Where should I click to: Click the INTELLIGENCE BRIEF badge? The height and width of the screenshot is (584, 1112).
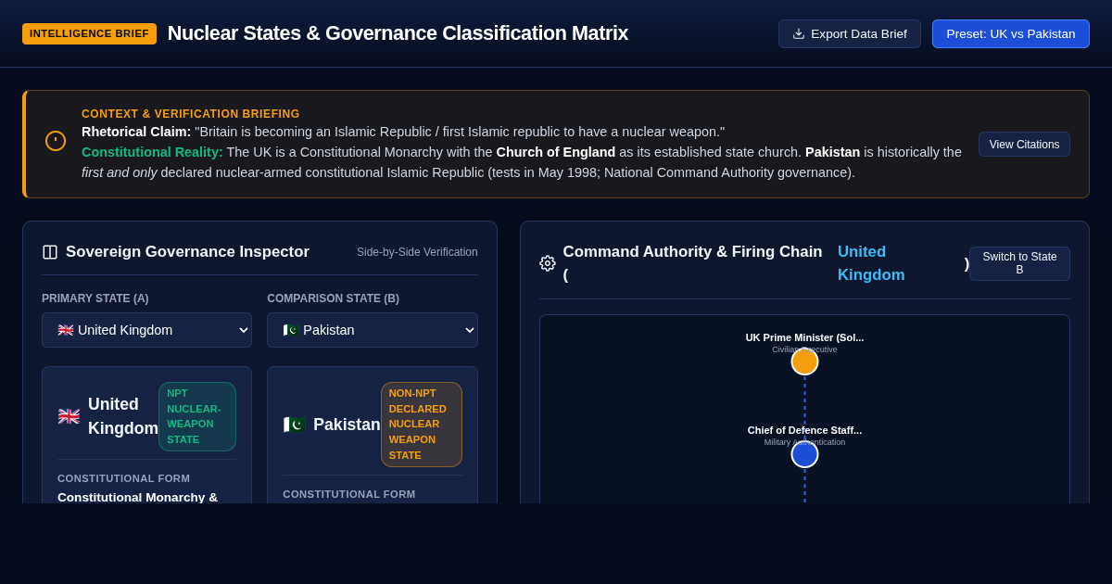tap(89, 33)
